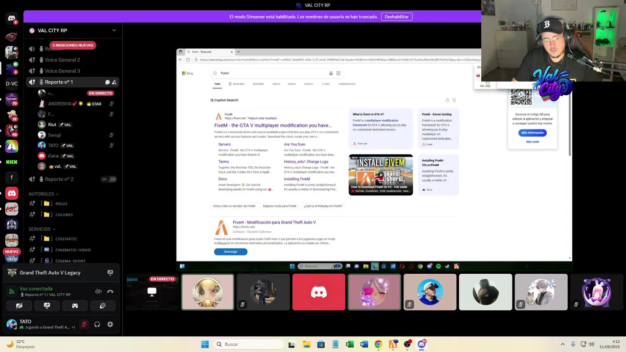Select the pink hearts avatar participant tile
The height and width of the screenshot is (352, 626).
click(x=374, y=292)
